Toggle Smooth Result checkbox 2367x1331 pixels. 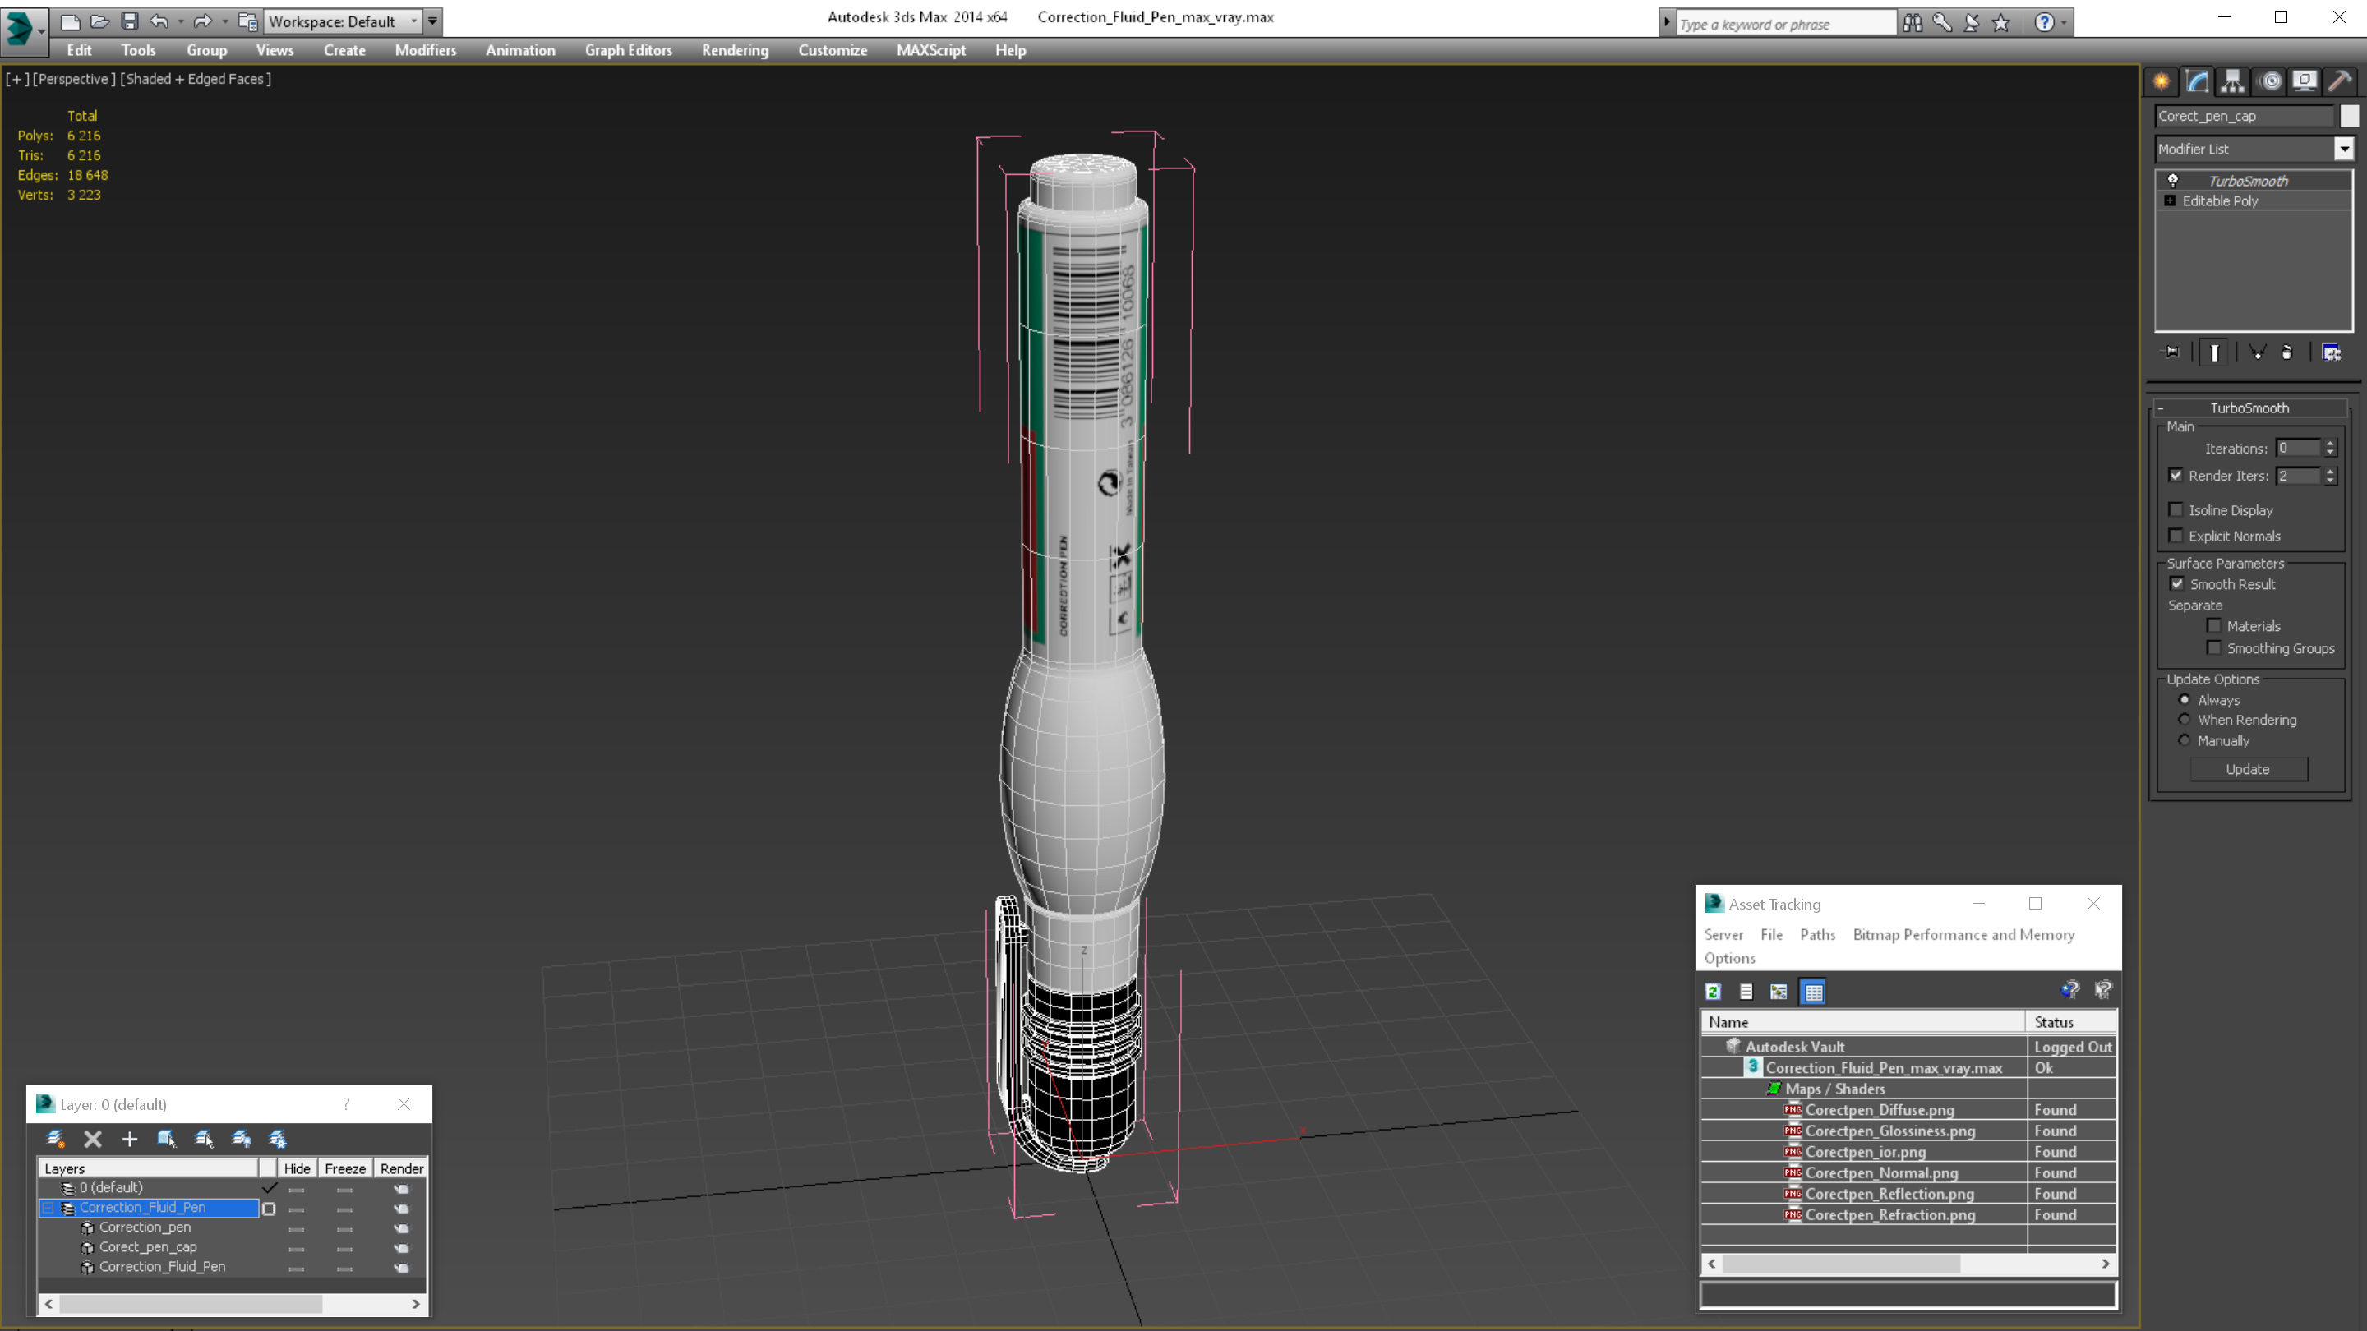tap(2177, 584)
